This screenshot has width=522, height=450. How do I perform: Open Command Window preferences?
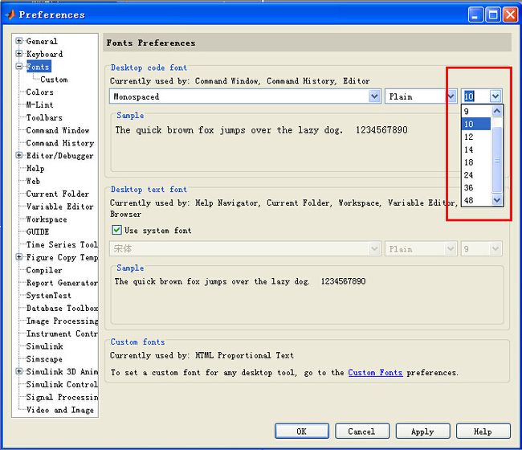(58, 130)
